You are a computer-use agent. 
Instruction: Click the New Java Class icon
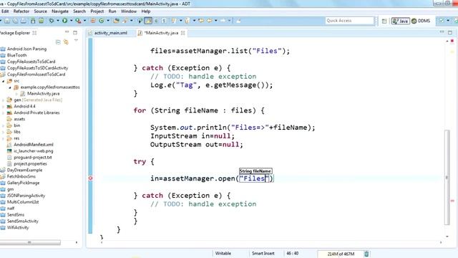pyautogui.click(x=102, y=21)
